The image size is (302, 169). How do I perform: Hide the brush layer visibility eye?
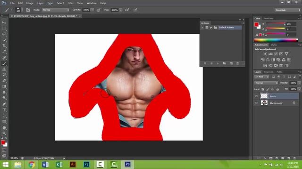tap(256, 96)
